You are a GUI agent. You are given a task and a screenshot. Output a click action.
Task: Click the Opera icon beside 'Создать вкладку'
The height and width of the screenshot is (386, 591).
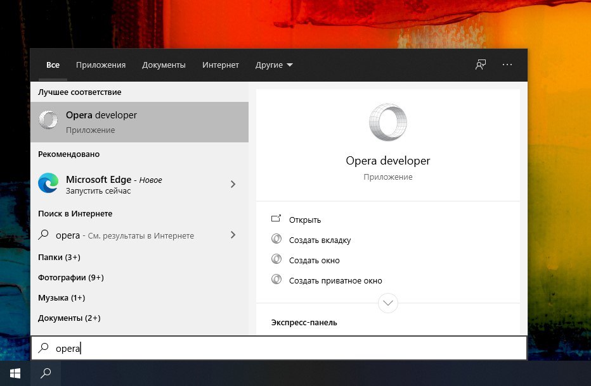pyautogui.click(x=276, y=239)
